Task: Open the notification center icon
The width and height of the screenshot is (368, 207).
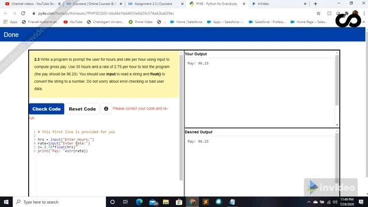Action: coord(361,202)
